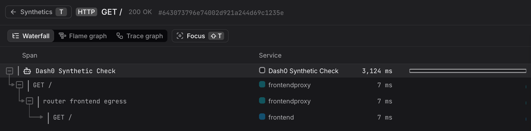Select the Waterfall tab
This screenshot has height=131, width=531.
click(31, 36)
